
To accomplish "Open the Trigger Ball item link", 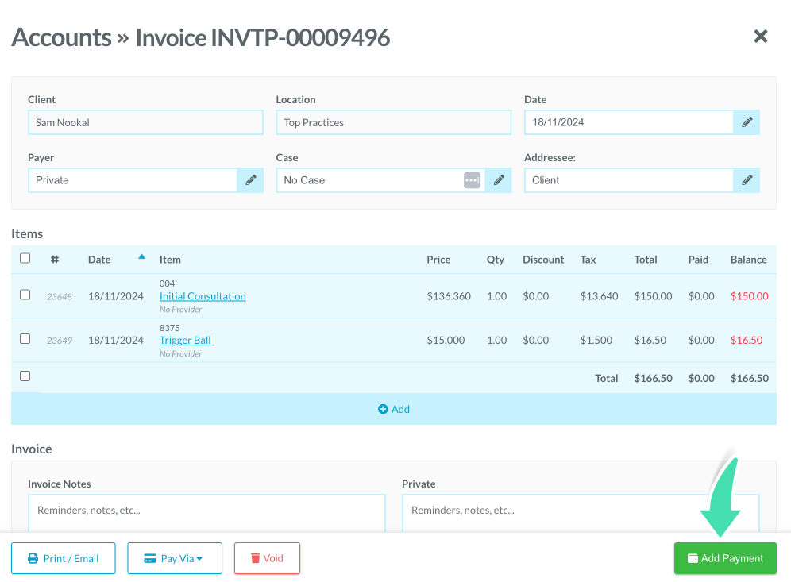I will point(184,340).
